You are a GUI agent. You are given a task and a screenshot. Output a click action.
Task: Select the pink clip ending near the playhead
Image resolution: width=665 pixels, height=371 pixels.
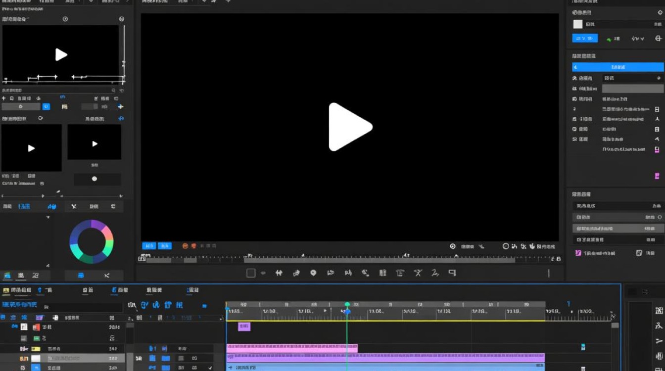(x=292, y=348)
